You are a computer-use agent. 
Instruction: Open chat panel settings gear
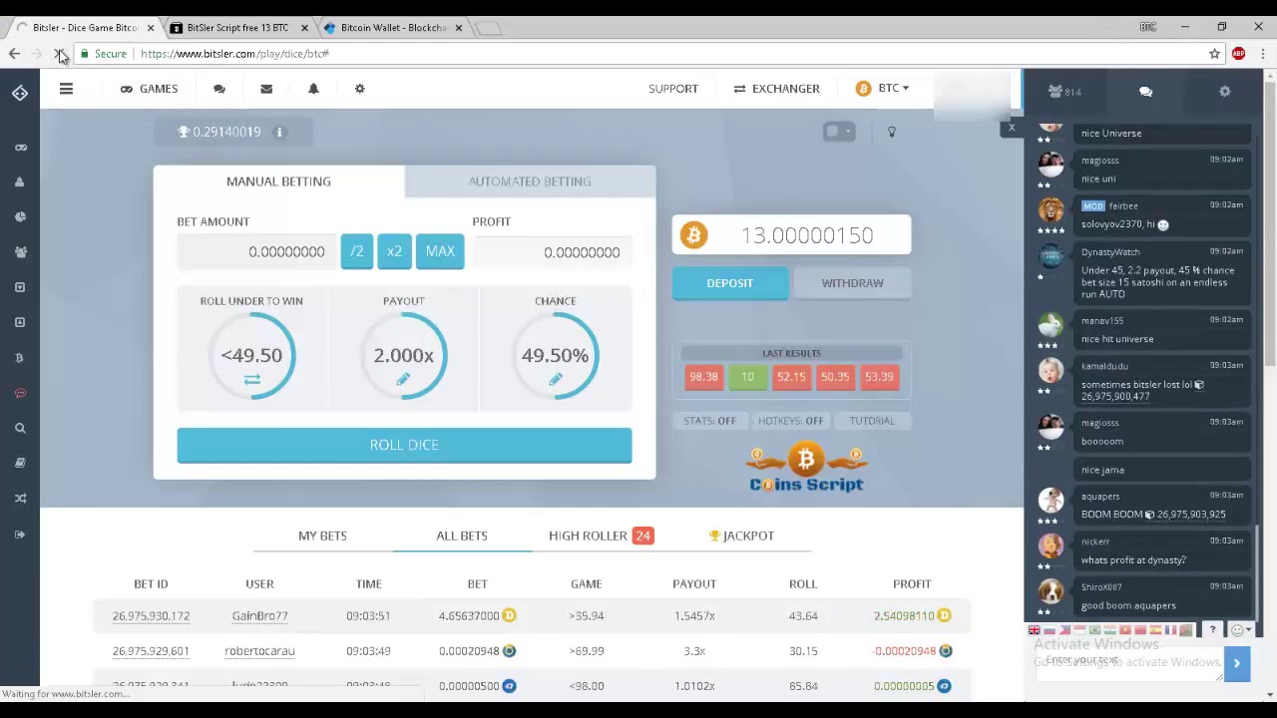tap(1225, 92)
